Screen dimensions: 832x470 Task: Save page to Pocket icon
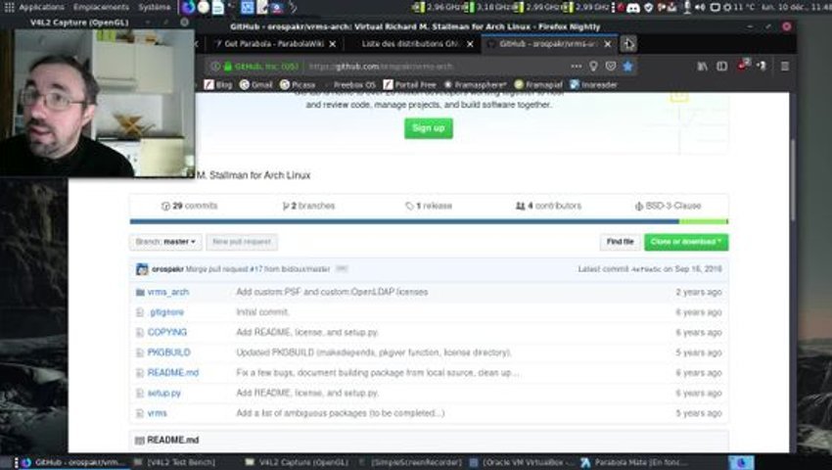pos(611,67)
